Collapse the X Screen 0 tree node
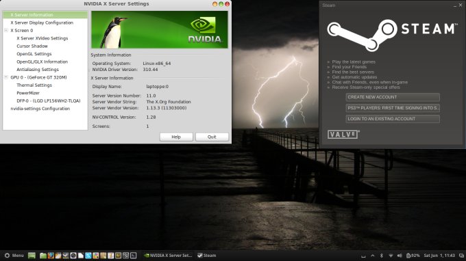Viewport: 466px width, 261px height. point(6,30)
